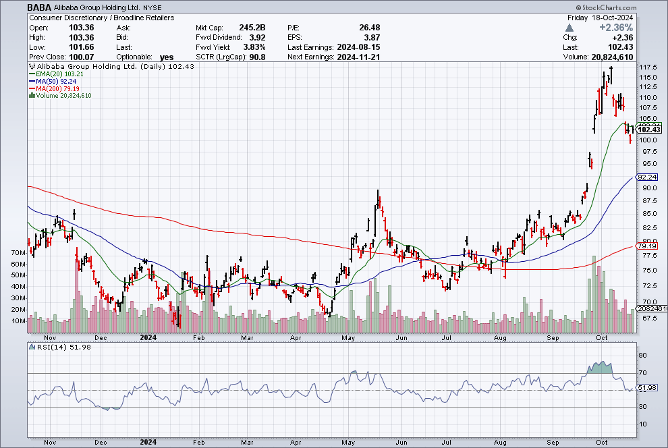668x448 pixels.
Task: Click the 102.43 last price axis tag
Action: click(648, 130)
